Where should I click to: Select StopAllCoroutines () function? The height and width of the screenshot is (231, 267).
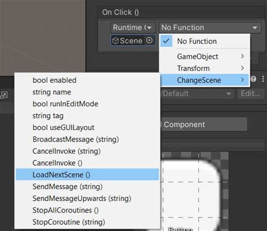[87, 210]
